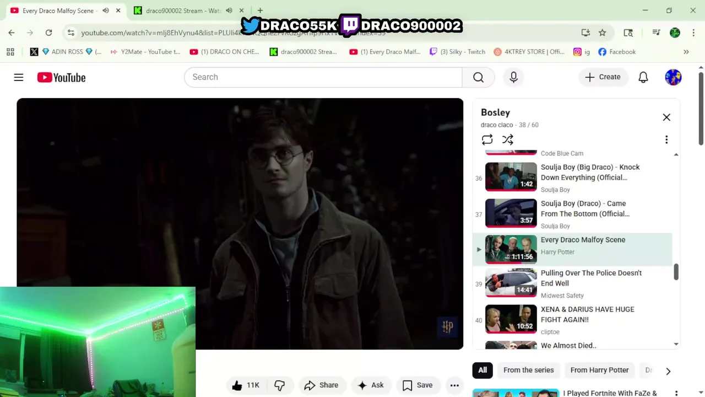The height and width of the screenshot is (397, 705).
Task: Open DRACO ON CHE... bookmark
Action: point(224,52)
